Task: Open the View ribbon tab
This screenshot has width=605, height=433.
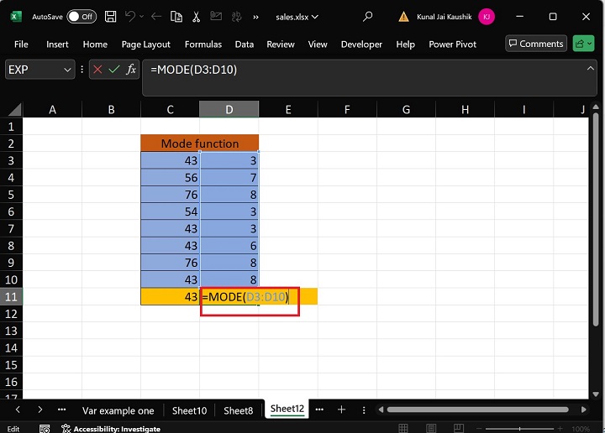Action: [x=318, y=44]
